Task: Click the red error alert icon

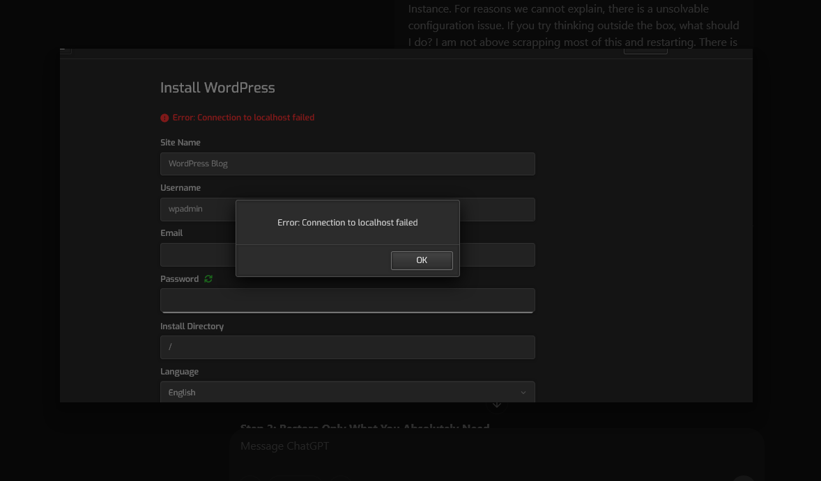Action: (164, 118)
